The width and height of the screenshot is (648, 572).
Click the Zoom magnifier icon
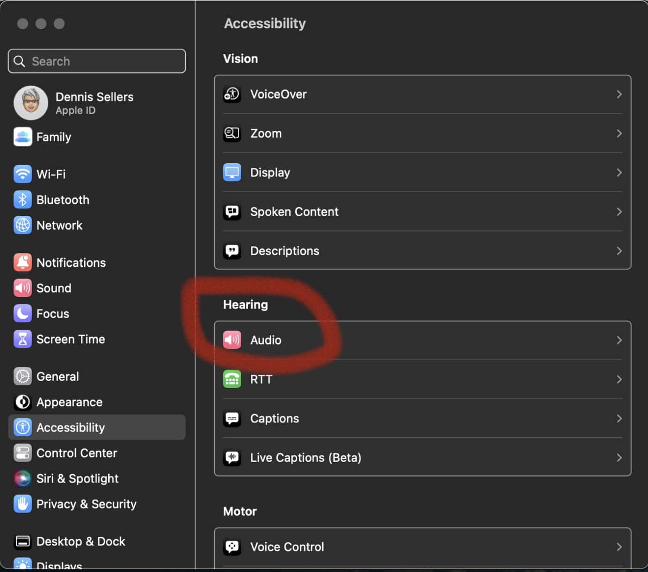(x=232, y=133)
